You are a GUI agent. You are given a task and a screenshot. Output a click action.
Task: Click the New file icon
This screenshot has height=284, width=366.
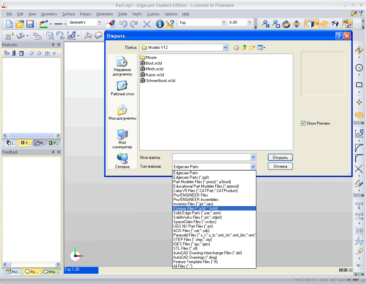tap(10, 24)
